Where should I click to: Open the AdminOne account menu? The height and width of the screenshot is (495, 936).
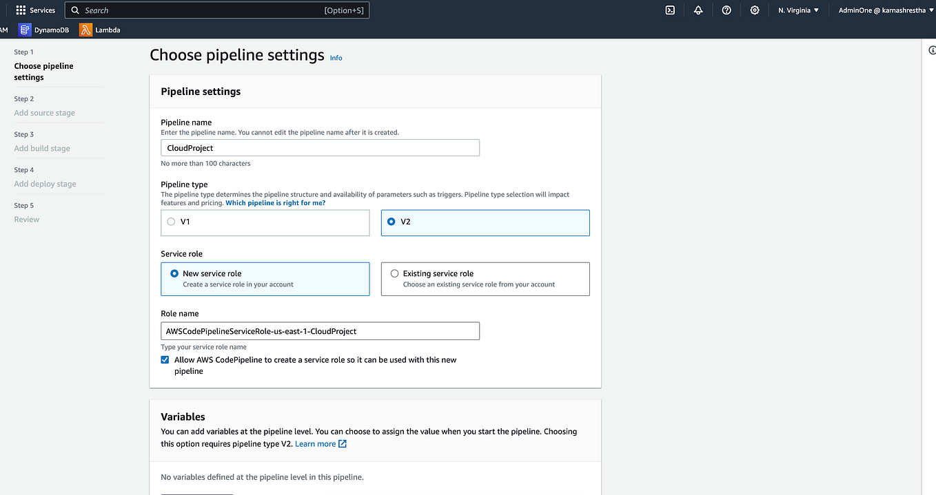coord(884,10)
